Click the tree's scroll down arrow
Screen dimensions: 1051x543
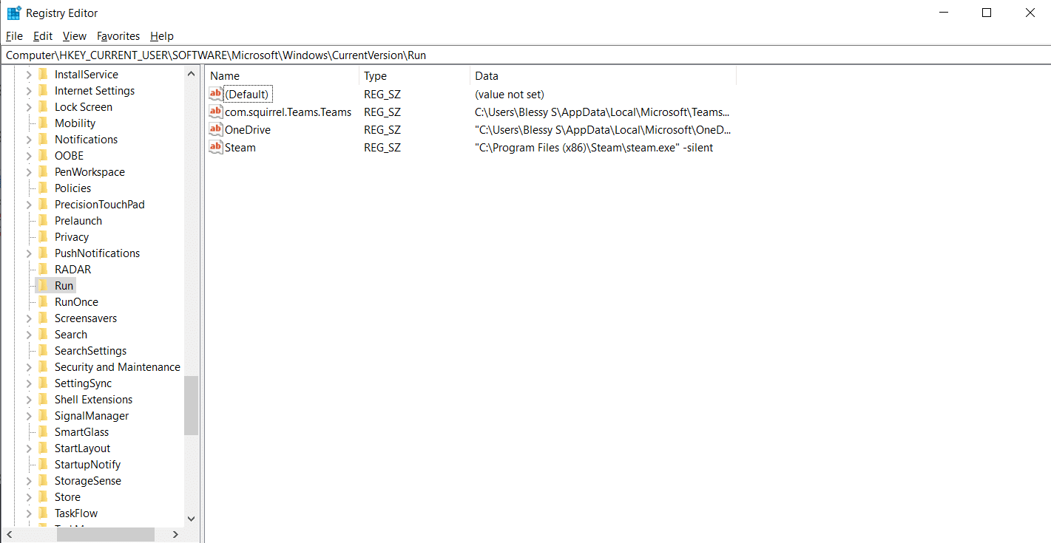pyautogui.click(x=191, y=519)
